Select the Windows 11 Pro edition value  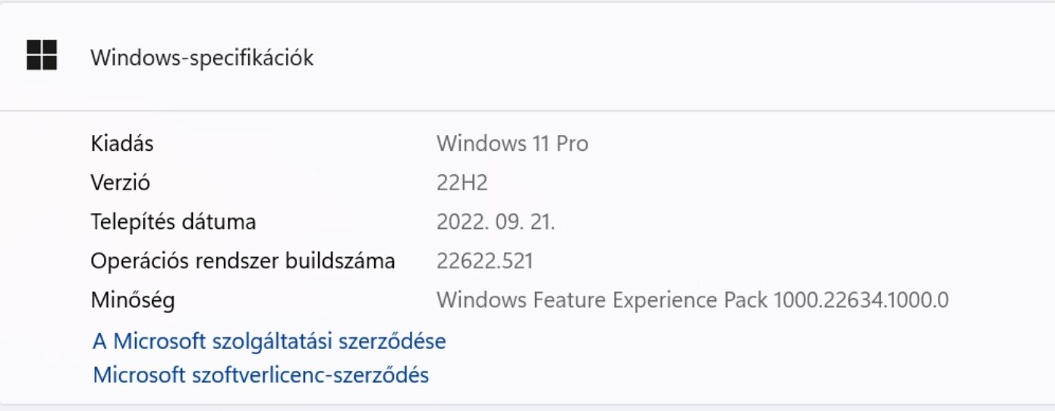point(512,143)
